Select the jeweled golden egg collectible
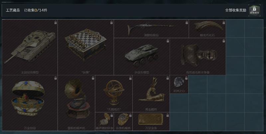This screenshot has height=134, width=266. 30,103
